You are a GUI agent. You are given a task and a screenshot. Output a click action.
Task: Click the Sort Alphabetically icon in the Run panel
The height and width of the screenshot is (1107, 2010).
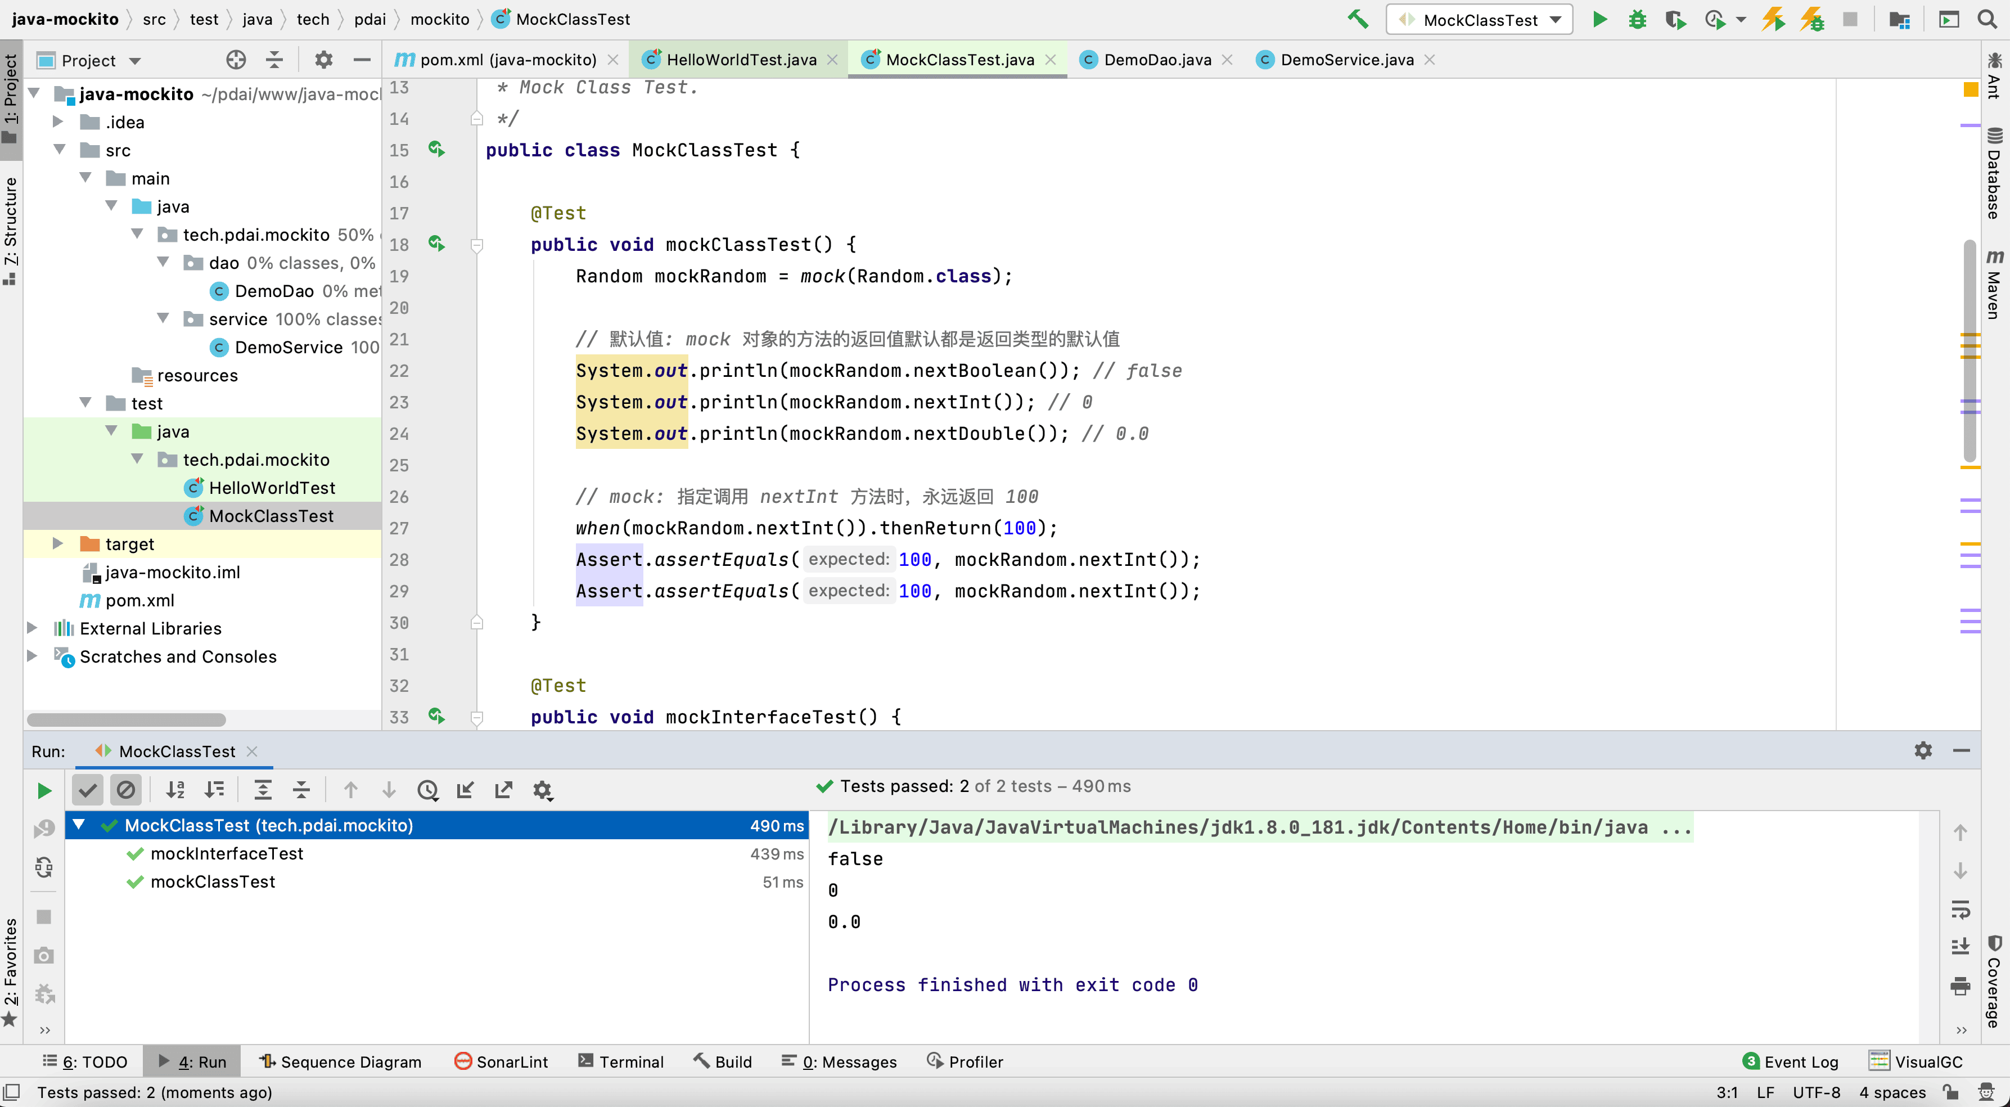(x=175, y=790)
